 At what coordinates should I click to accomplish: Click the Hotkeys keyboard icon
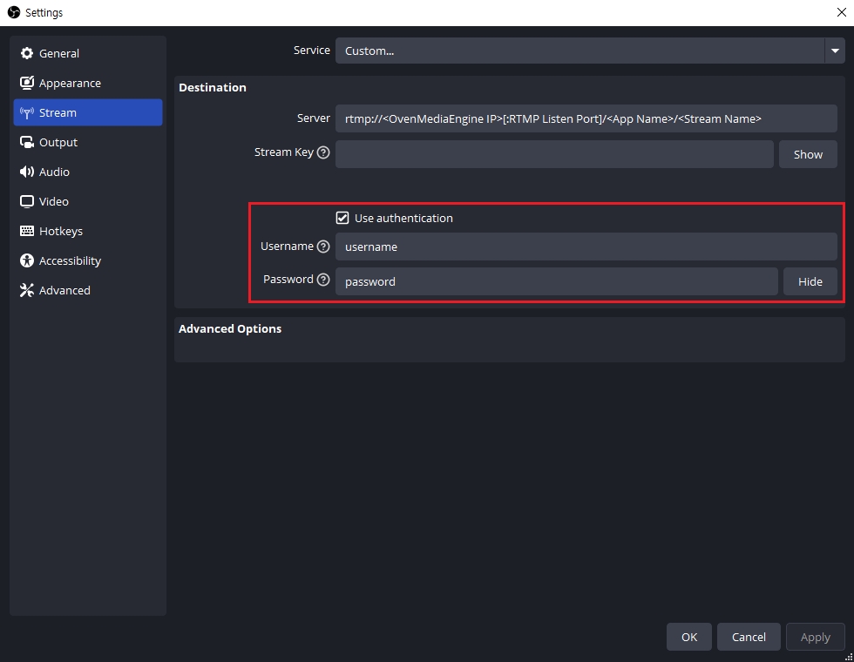click(27, 232)
